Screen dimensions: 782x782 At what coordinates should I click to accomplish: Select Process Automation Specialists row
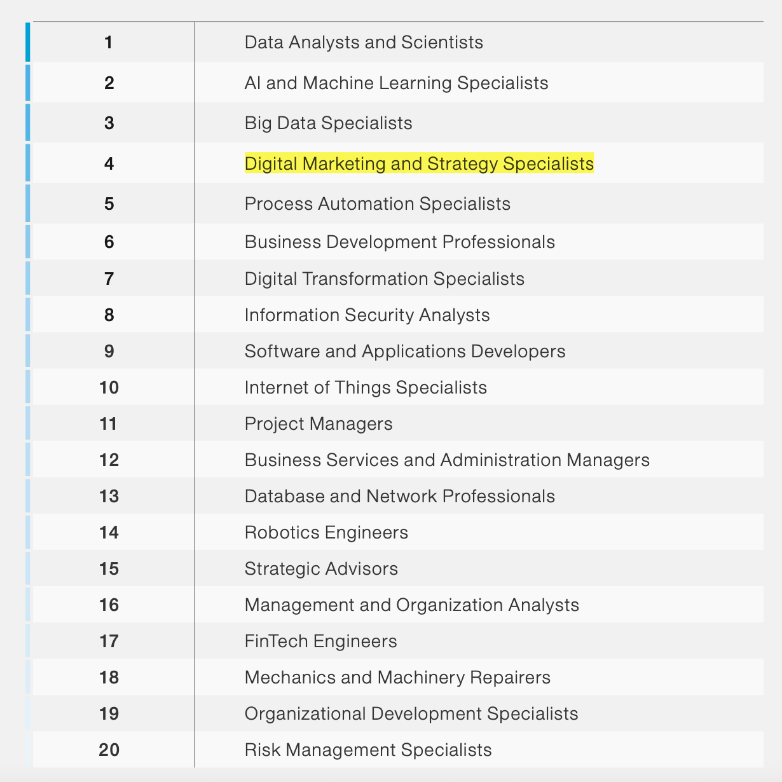(x=398, y=203)
